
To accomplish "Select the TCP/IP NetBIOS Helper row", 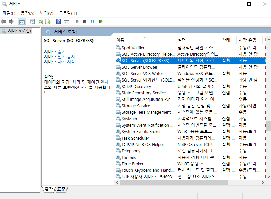I will (190, 144).
